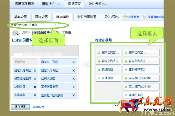Click the double-arrow icon between module panels
175x116 pixels.
pyautogui.click(x=87, y=64)
